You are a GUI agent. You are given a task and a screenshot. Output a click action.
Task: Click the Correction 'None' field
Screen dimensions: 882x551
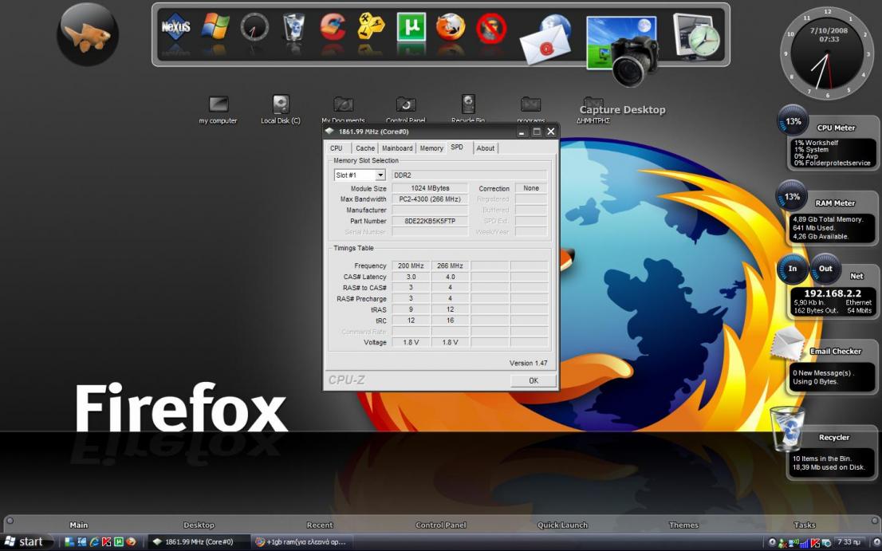click(x=531, y=188)
